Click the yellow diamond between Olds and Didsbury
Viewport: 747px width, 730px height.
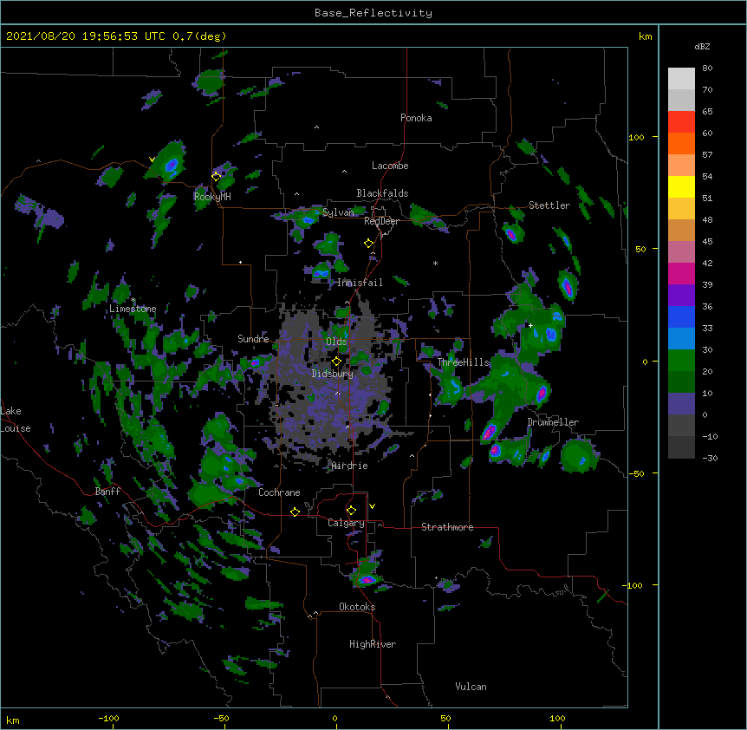pyautogui.click(x=336, y=362)
